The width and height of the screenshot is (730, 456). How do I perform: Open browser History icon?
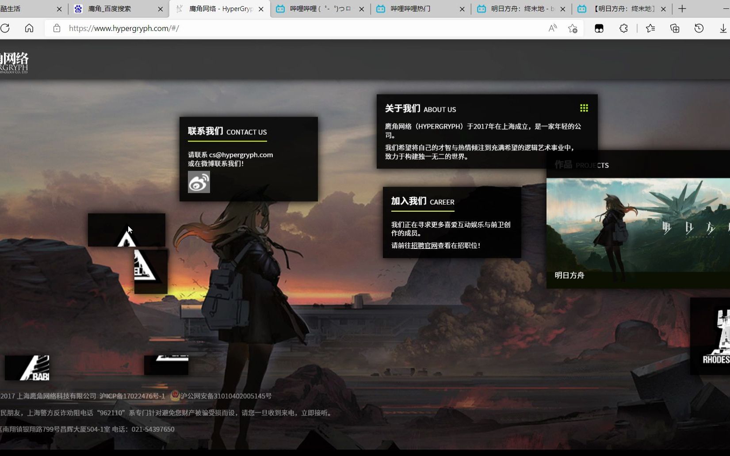coord(699,28)
